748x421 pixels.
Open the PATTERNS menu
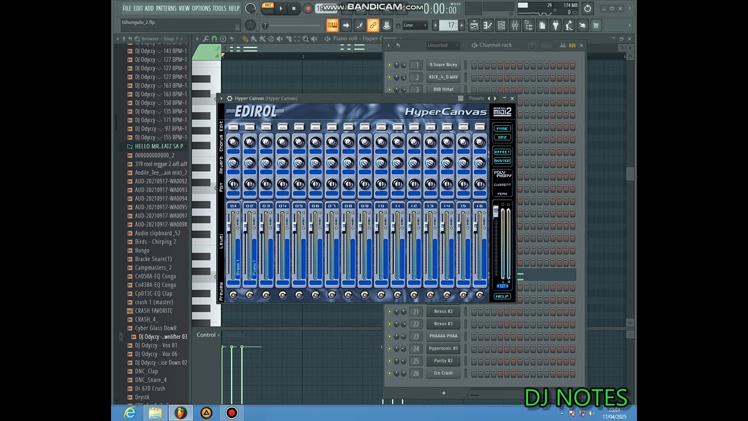pos(166,8)
